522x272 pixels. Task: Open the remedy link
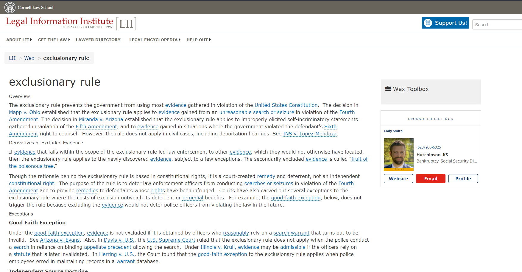[x=266, y=176]
